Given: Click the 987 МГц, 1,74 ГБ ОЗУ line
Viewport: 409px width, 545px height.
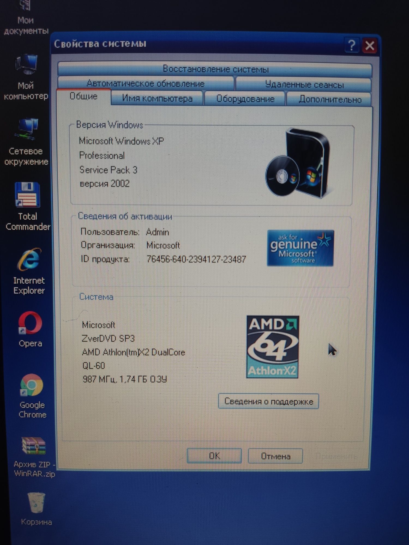Looking at the screenshot, I should coord(125,379).
